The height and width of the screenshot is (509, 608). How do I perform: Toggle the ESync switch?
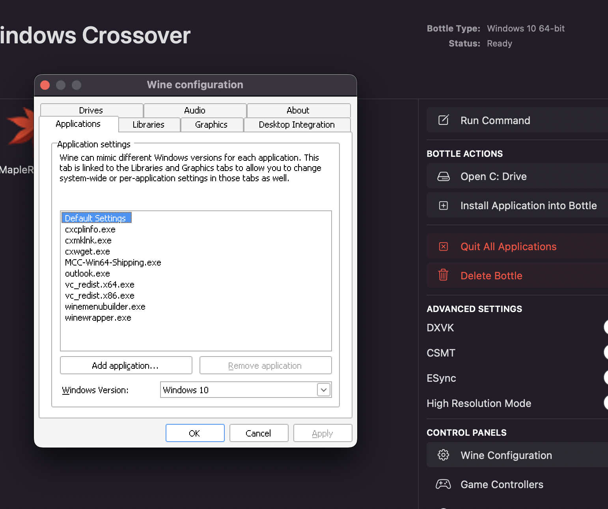point(606,377)
